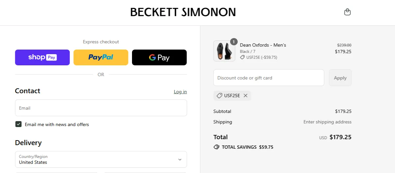The height and width of the screenshot is (173, 395).
Task: Click the Dean Oxfords - Men's product name
Action: pos(263,45)
